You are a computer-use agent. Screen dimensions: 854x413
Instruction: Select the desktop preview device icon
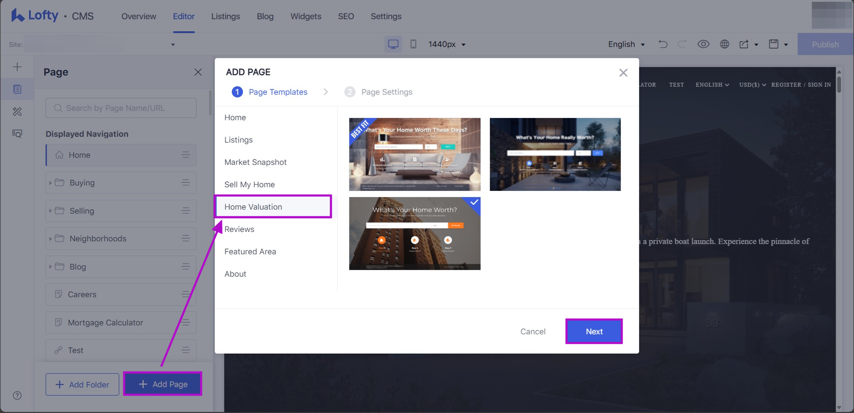click(393, 44)
